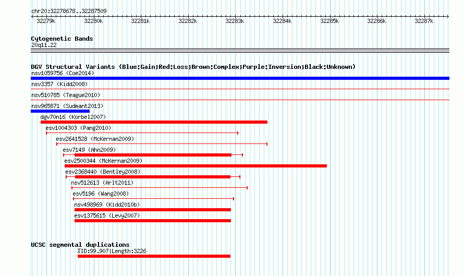Image resolution: width=464 pixels, height=276 pixels.
Task: Click the nsv965871 (Sudmant2013) label text
Action: pyautogui.click(x=67, y=106)
